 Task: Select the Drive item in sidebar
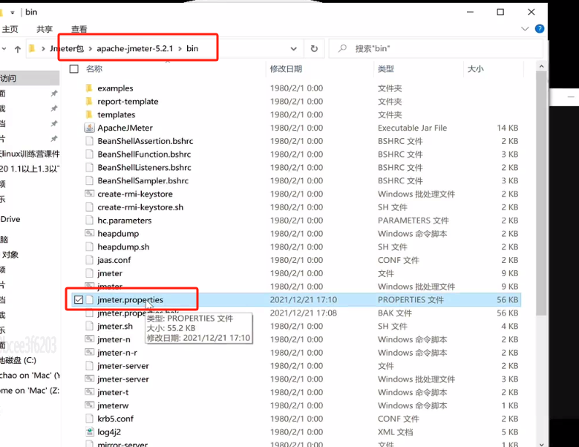[10, 219]
